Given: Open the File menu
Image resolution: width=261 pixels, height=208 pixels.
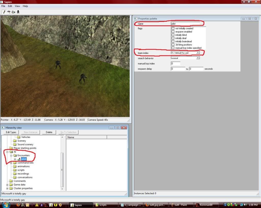Looking at the screenshot, I should point(3,6).
